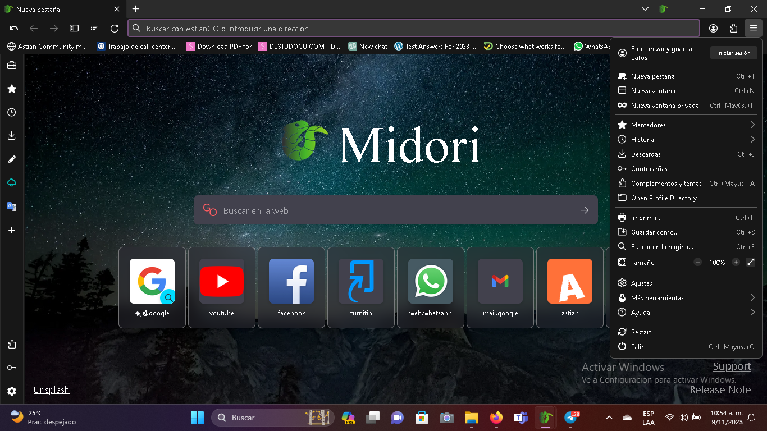Expand the Más herramientas submenu

point(686,297)
